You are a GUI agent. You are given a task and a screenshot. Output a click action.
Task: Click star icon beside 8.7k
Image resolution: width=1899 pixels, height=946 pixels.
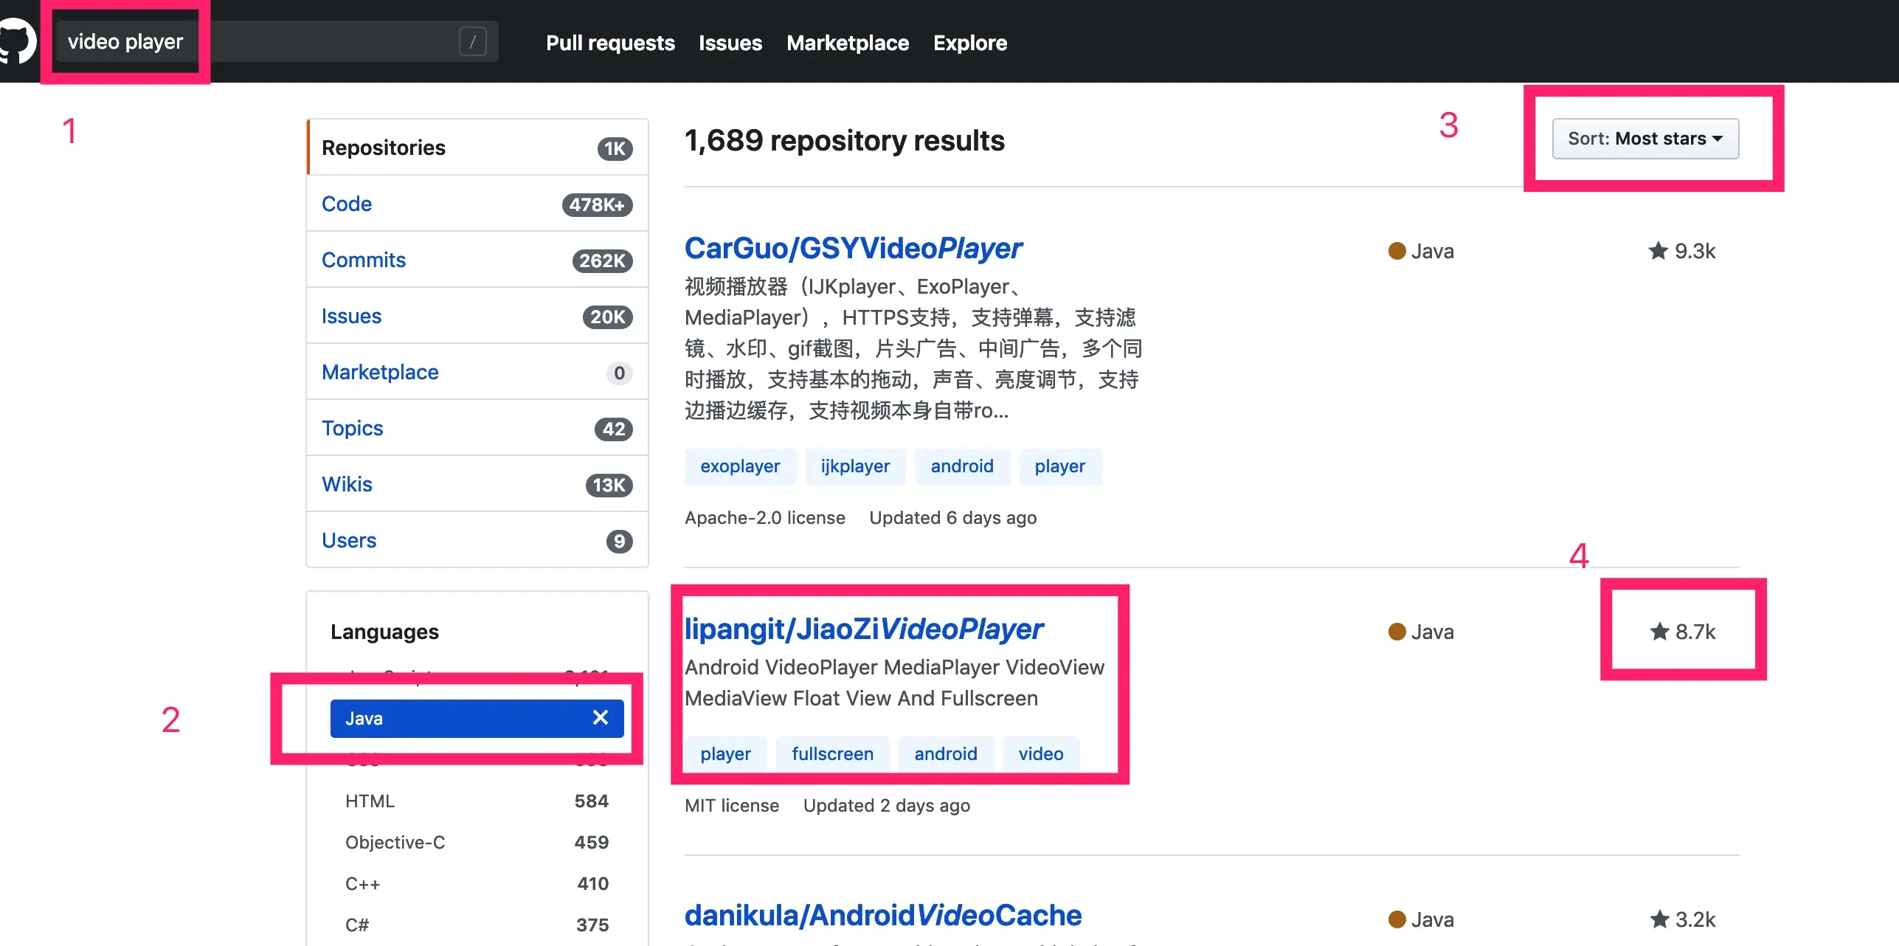coord(1659,632)
